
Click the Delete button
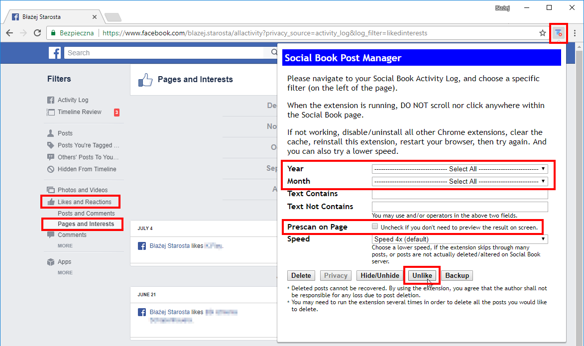pyautogui.click(x=301, y=276)
